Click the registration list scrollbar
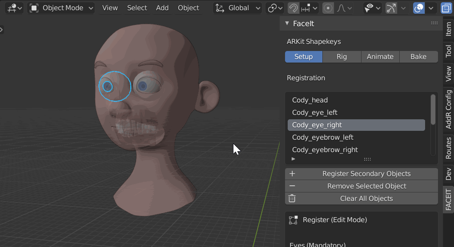Screen dimensions: 454x247 (433, 110)
